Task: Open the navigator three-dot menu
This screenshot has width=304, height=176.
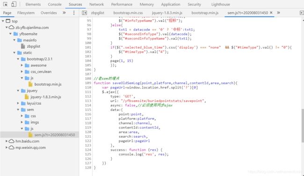Action: [x=74, y=13]
